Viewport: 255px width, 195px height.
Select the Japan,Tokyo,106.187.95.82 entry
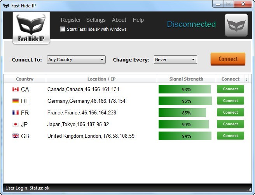(78, 125)
